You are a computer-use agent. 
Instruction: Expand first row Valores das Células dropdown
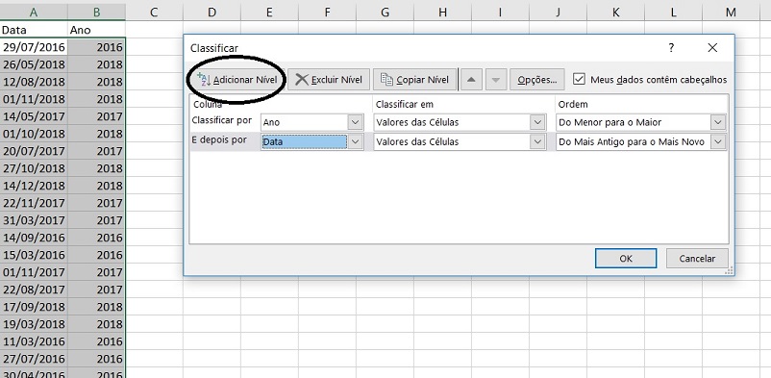(x=538, y=122)
